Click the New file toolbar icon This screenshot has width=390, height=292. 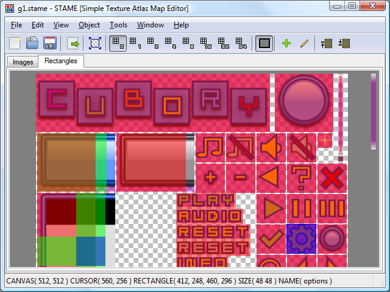[15, 43]
